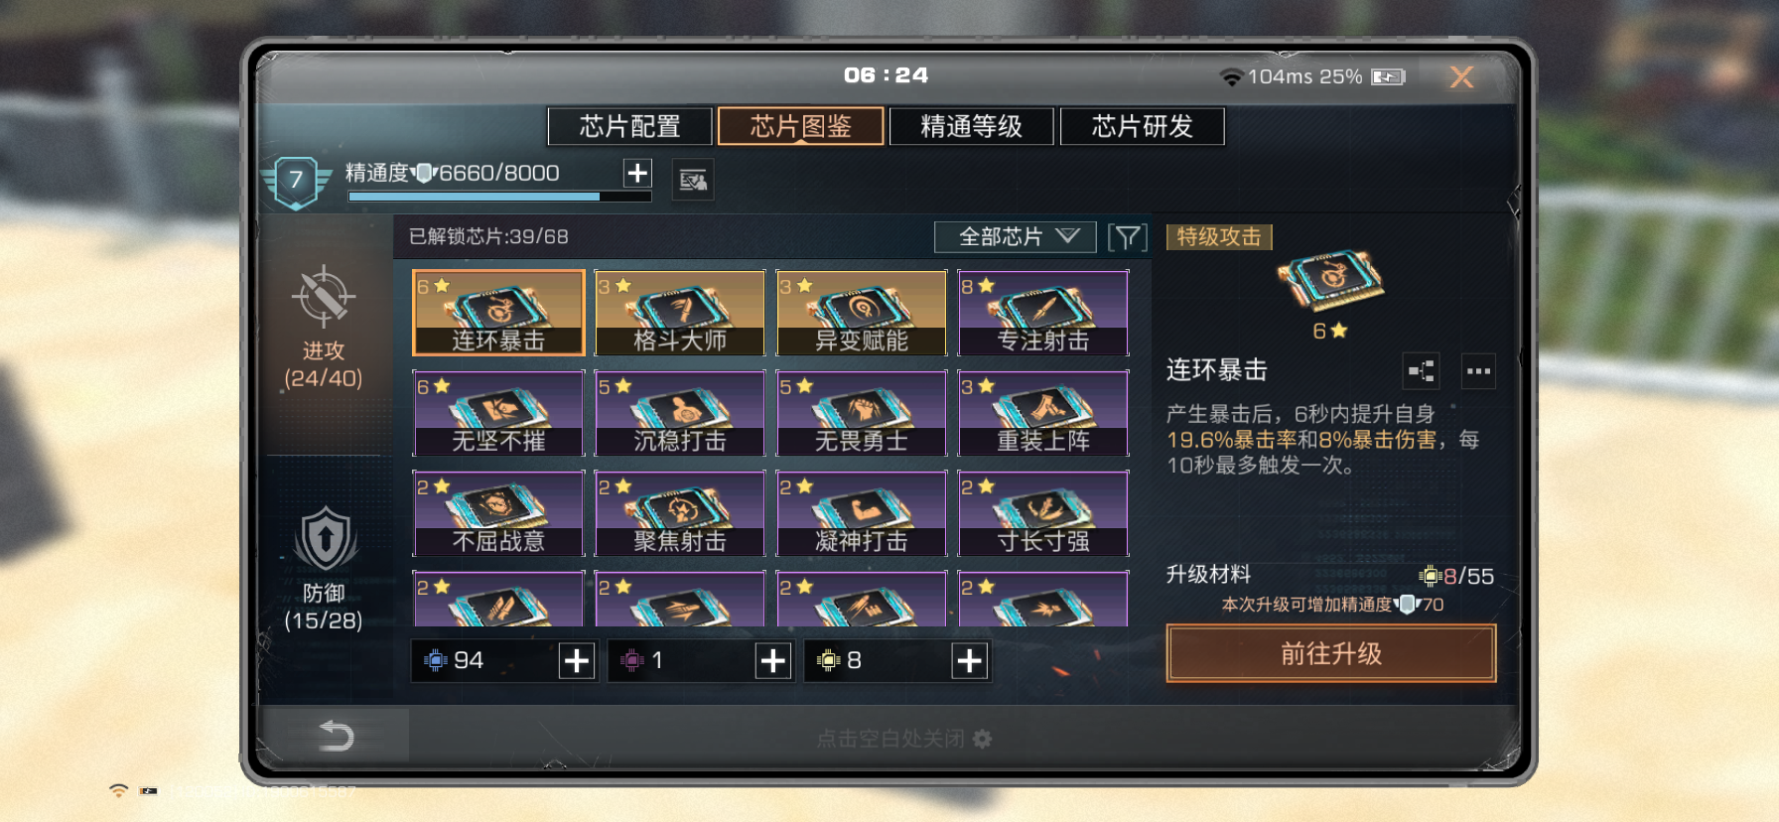Screen dimensions: 1779x822
Task: Add more blue chip currency 94
Action: click(x=577, y=660)
